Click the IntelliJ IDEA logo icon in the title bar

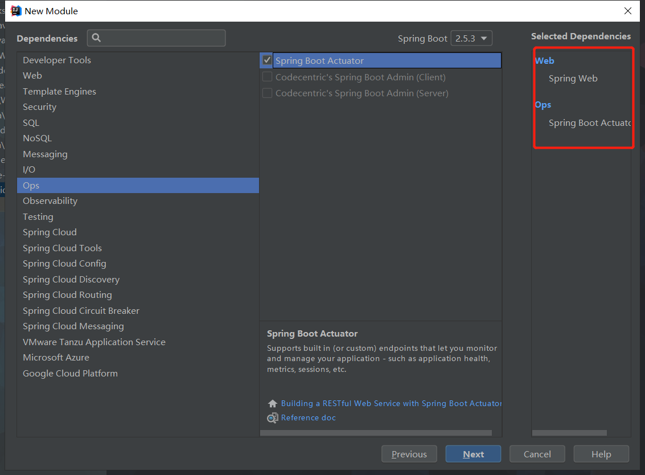tap(16, 11)
